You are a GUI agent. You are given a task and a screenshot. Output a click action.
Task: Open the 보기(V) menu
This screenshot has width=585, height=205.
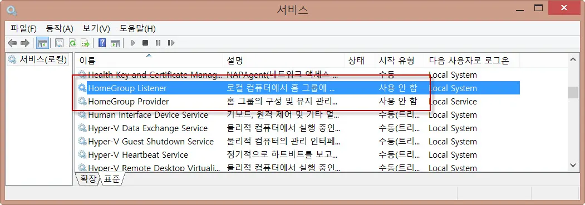click(x=96, y=29)
